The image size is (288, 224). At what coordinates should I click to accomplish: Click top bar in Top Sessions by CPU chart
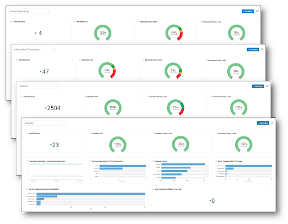123,166
